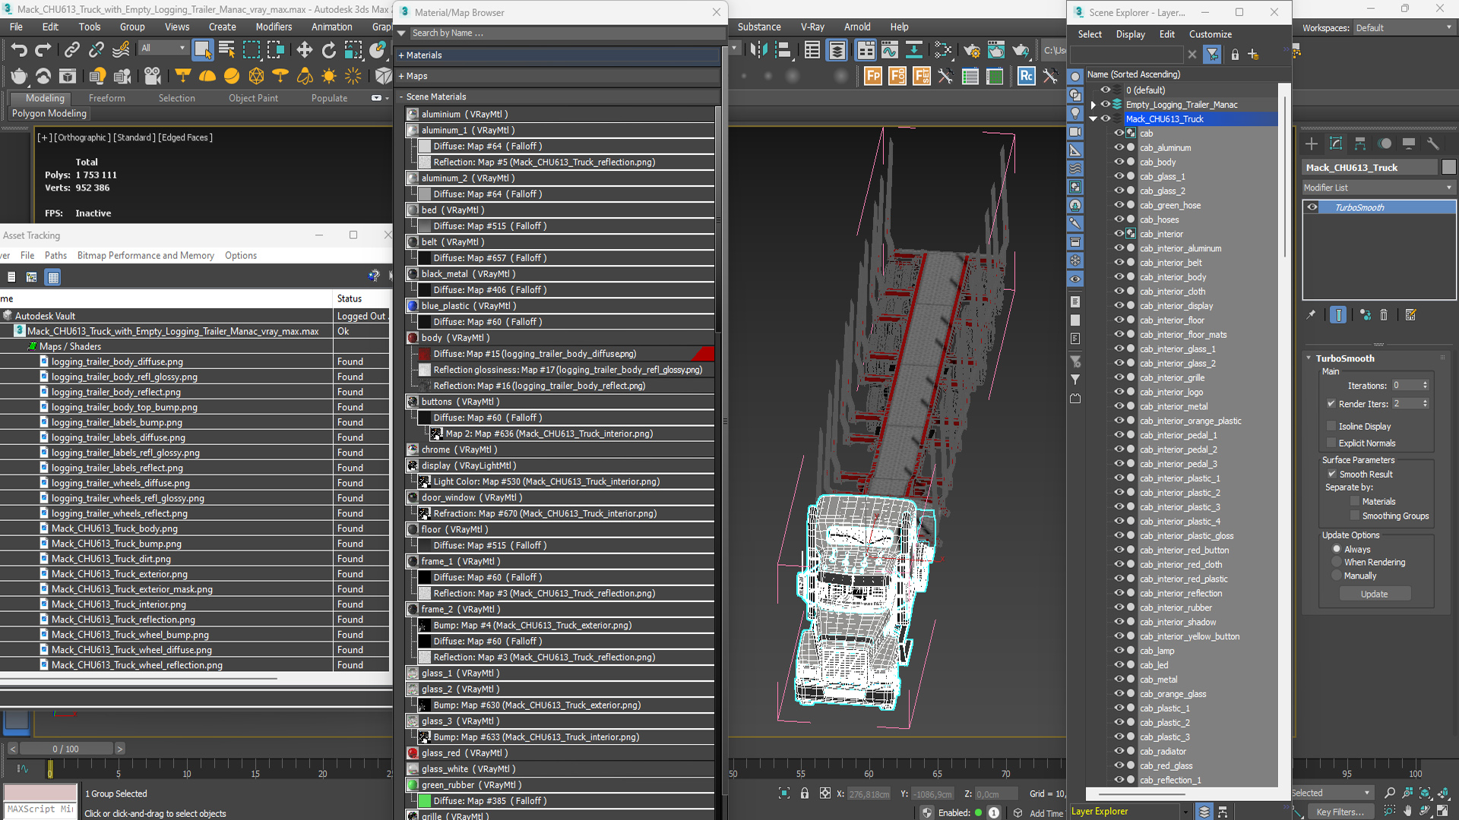
Task: Click the Mirror tool icon
Action: 758,50
